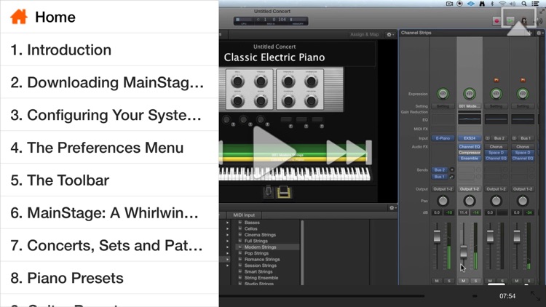Click the green play button in MainStage toolbar
Viewport: 546px width, 307px height.
(510, 21)
